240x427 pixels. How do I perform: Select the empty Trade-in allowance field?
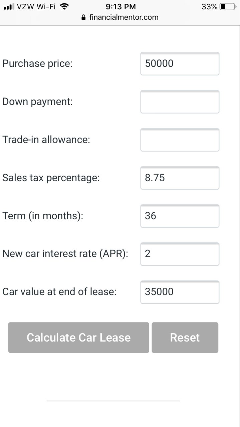pyautogui.click(x=180, y=140)
